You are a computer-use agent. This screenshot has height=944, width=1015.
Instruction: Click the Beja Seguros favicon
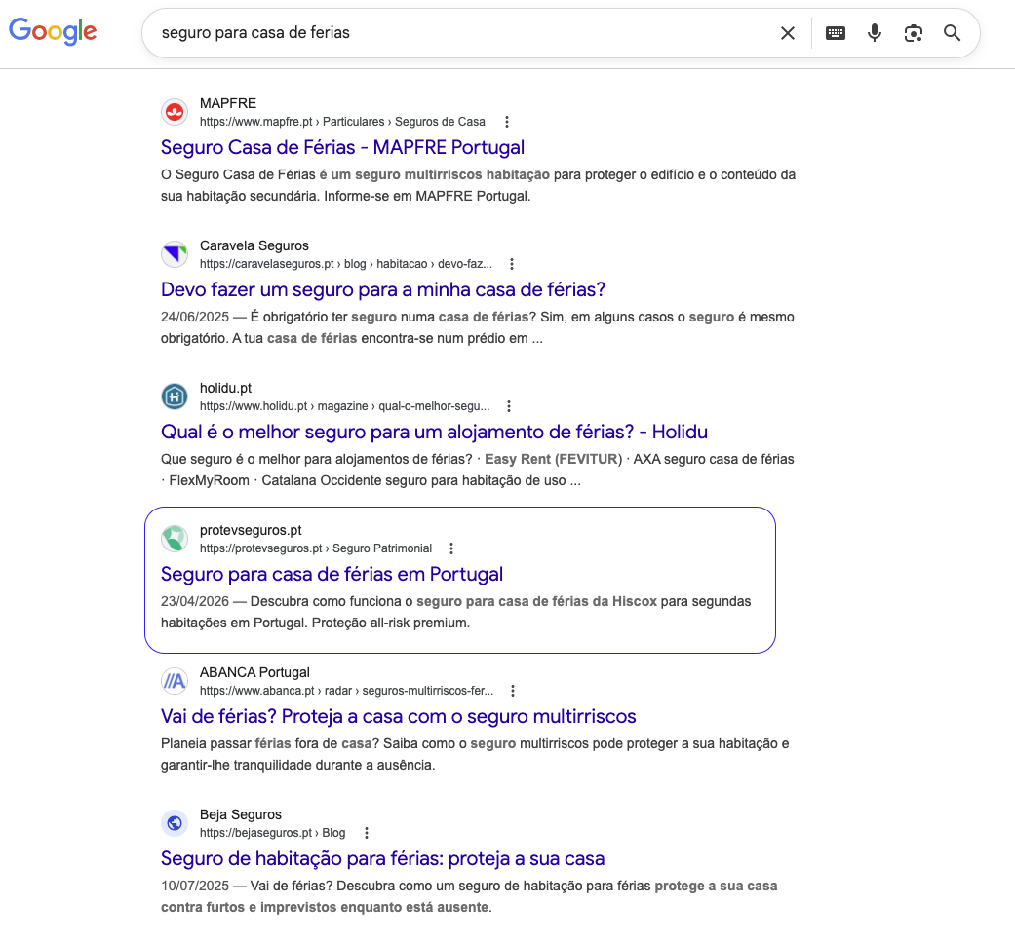[x=175, y=824]
